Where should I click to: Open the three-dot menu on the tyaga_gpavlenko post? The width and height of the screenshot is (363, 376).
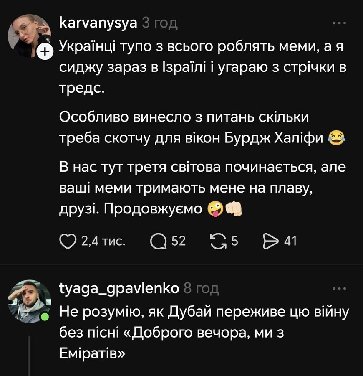(339, 288)
